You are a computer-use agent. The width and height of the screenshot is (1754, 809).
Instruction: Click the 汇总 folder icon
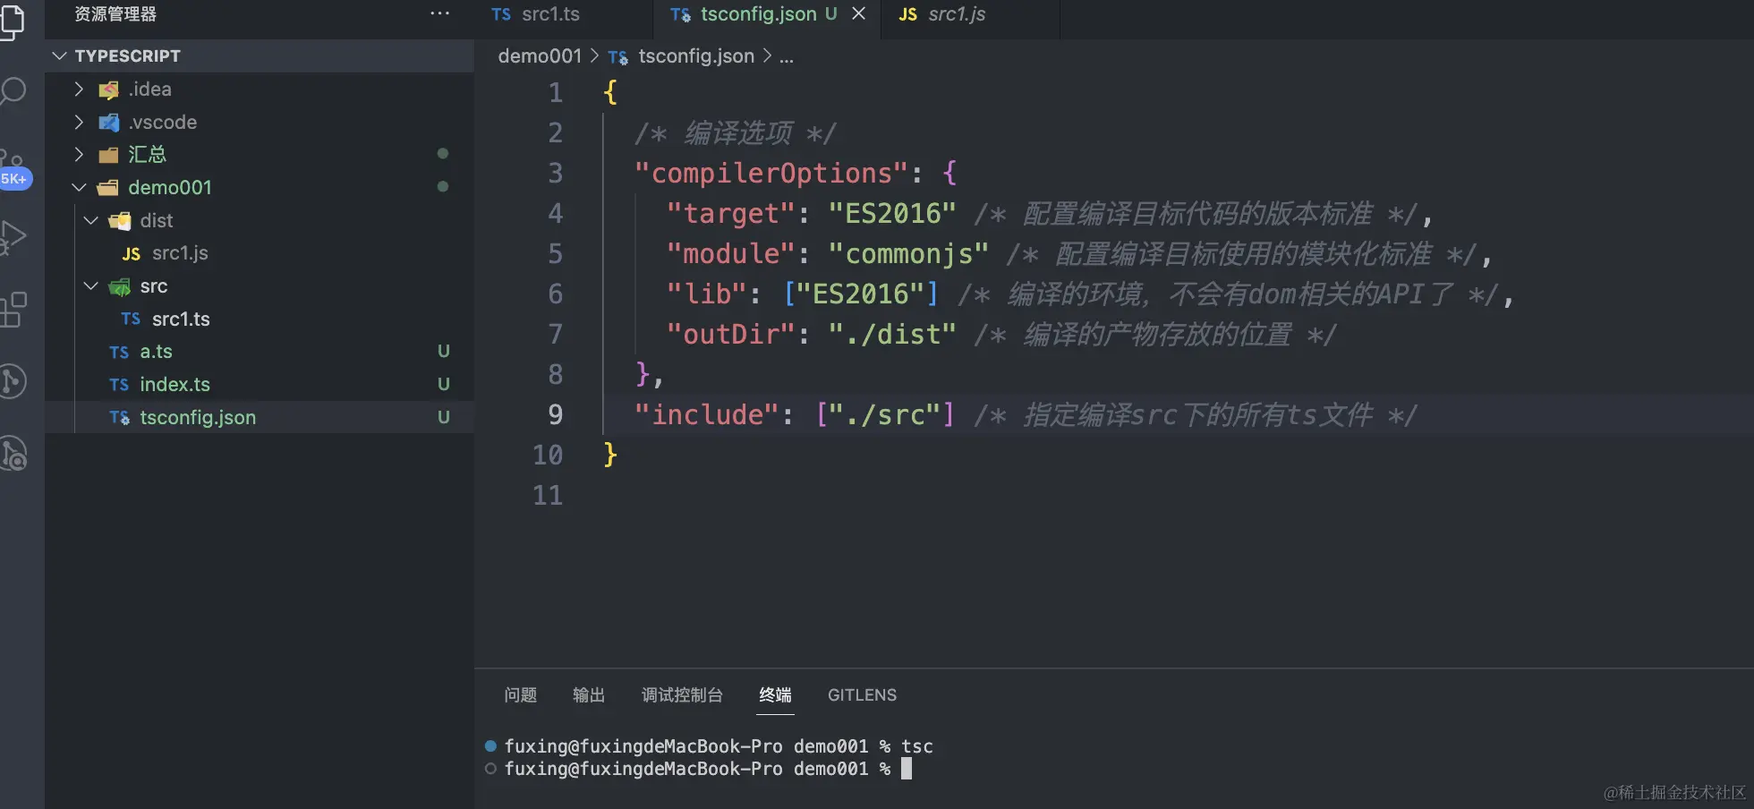(108, 155)
